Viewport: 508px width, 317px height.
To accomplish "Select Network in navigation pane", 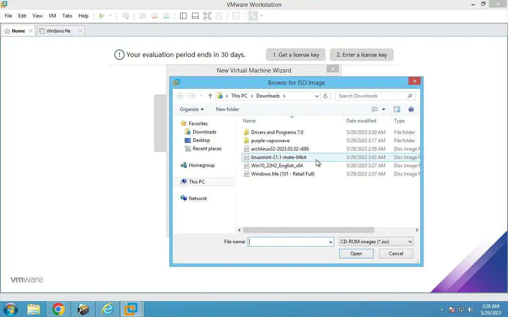I will point(198,199).
